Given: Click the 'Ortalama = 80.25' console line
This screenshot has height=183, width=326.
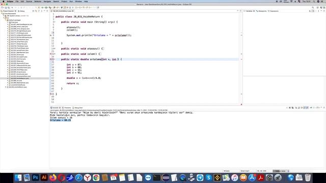Looking at the screenshot, I should pyautogui.click(x=60, y=120).
